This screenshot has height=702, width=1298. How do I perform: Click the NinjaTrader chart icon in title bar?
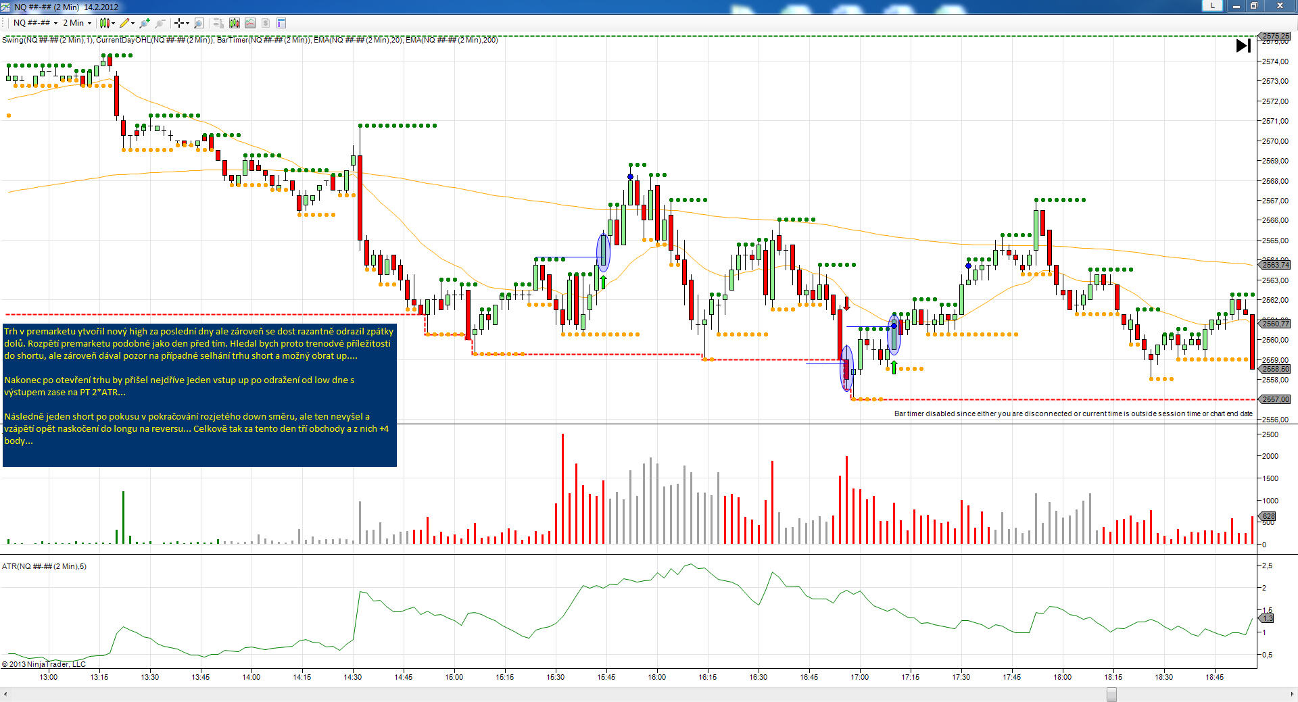click(6, 7)
